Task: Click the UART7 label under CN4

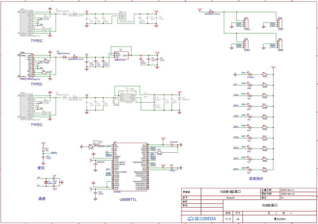Action: [x=281, y=51]
